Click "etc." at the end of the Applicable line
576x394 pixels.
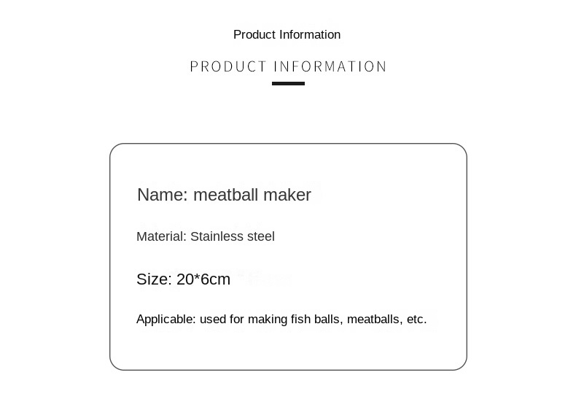(416, 320)
